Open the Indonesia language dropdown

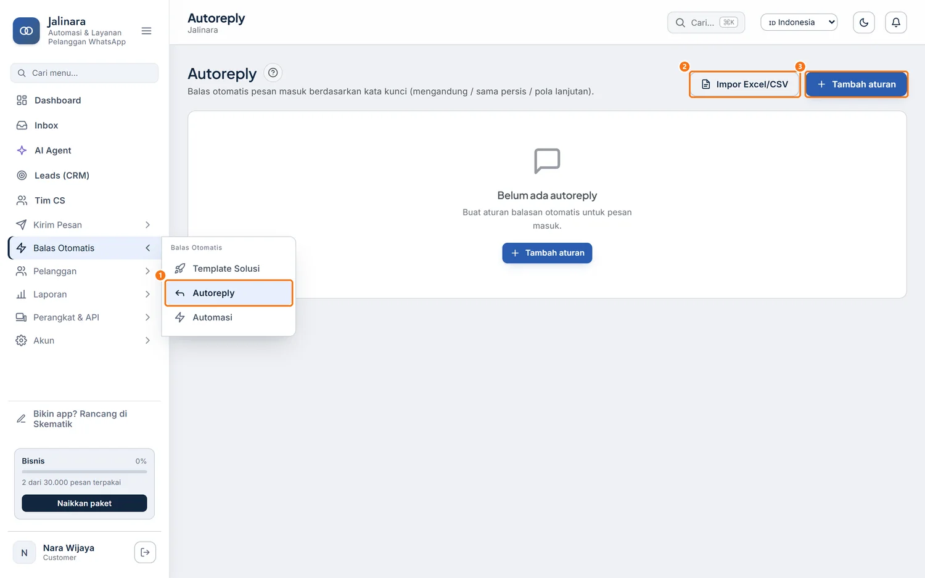[x=799, y=22]
